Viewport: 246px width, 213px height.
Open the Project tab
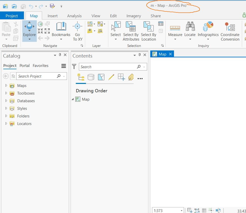point(12,16)
